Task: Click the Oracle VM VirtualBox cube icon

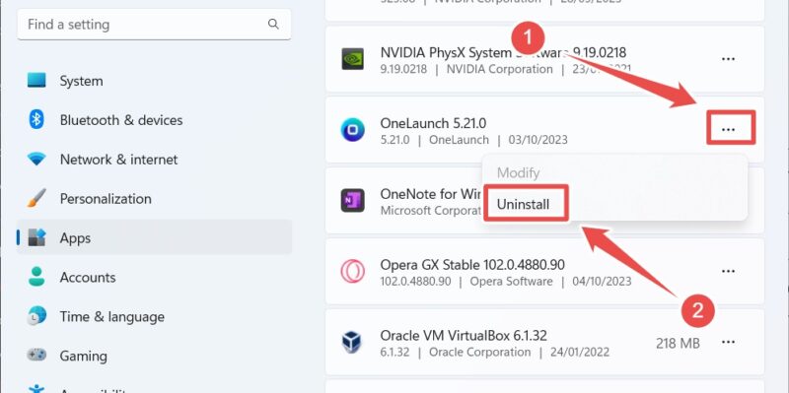Action: 352,342
